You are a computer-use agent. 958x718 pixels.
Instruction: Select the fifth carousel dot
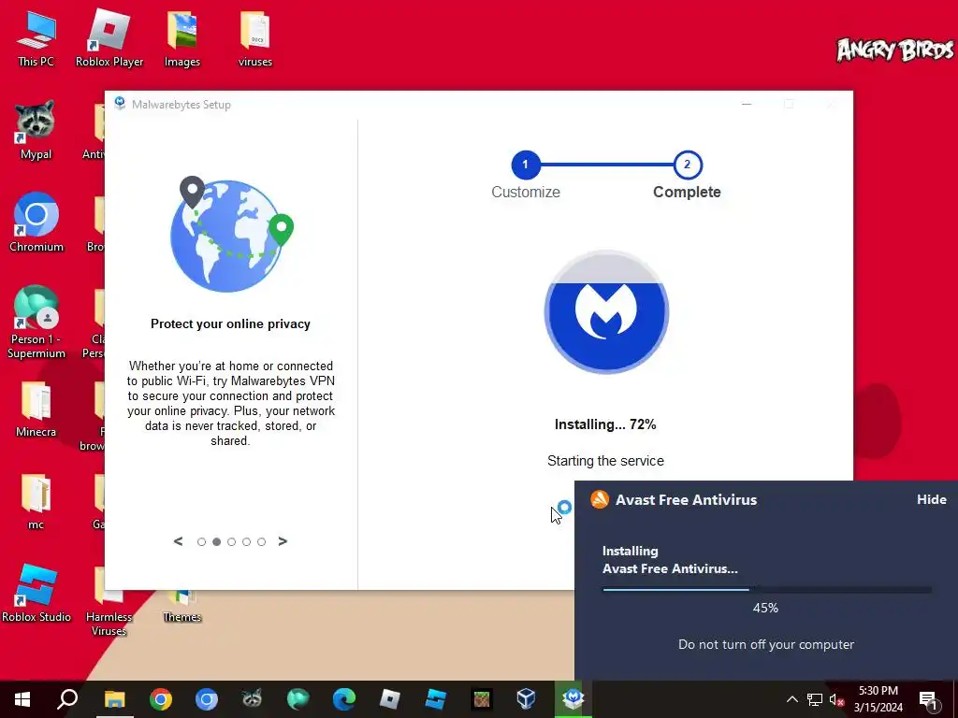[x=262, y=541]
